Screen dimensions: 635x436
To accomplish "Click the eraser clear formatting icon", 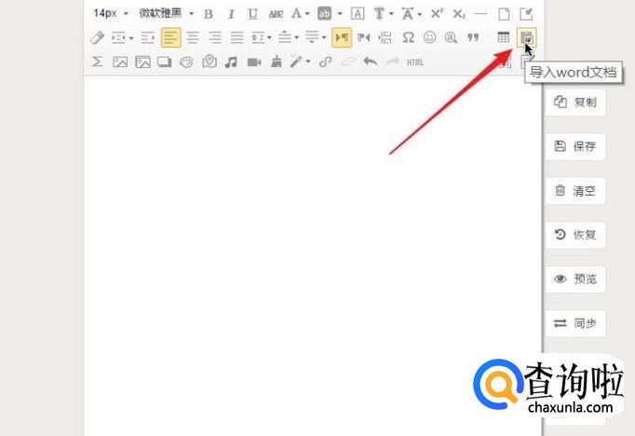I will pyautogui.click(x=97, y=37).
